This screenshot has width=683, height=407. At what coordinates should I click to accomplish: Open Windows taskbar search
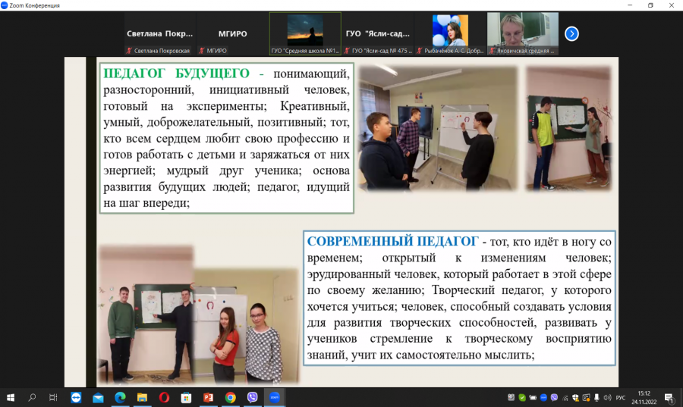point(32,397)
